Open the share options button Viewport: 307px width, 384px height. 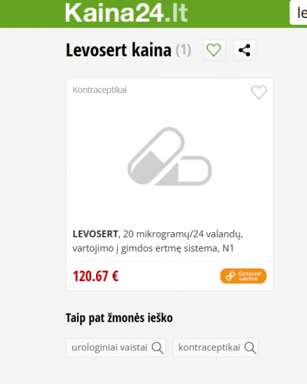pyautogui.click(x=244, y=51)
